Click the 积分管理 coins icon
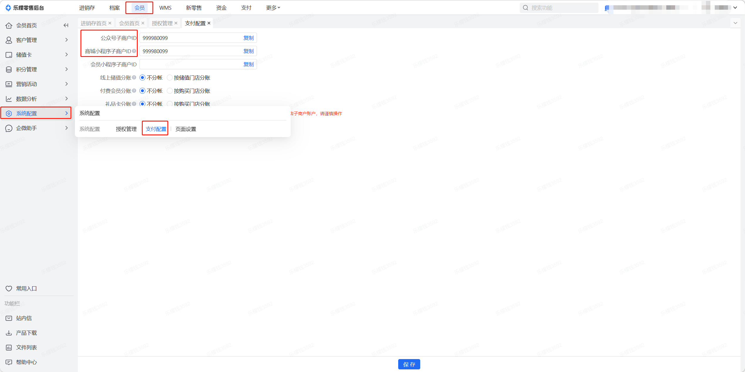 pyautogui.click(x=9, y=70)
